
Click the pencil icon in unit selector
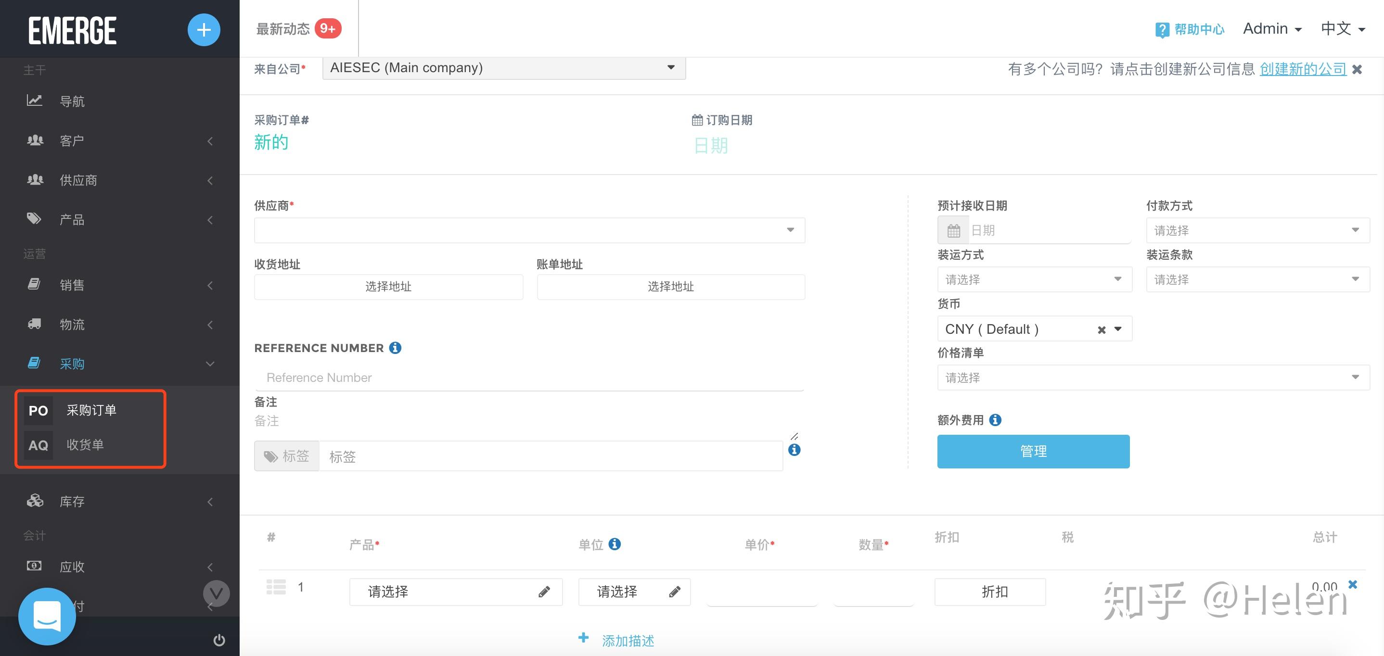(x=675, y=592)
